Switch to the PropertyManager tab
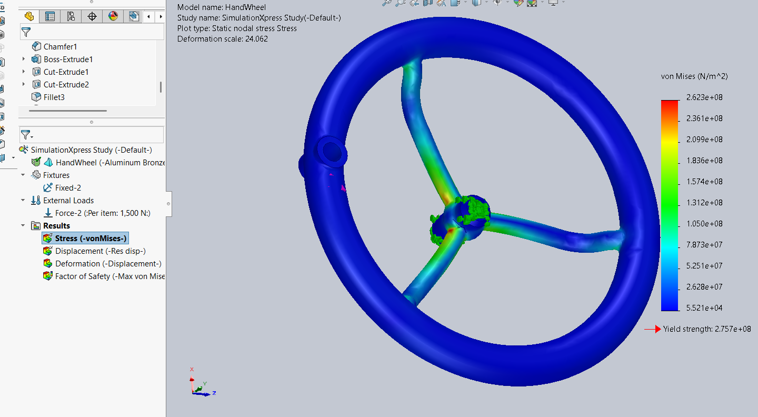Screen dimensions: 758x417 [49, 16]
